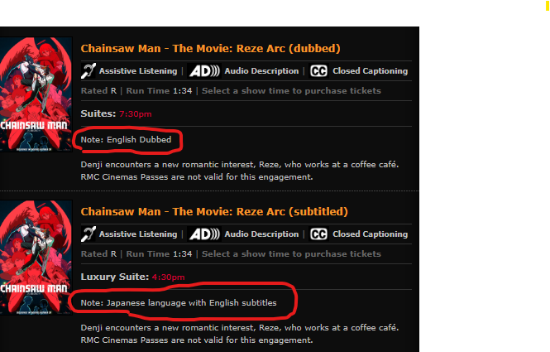Screen dimensions: 550x352
Task: Select the 4:30pm Luxury Suite showtime
Action: [169, 276]
